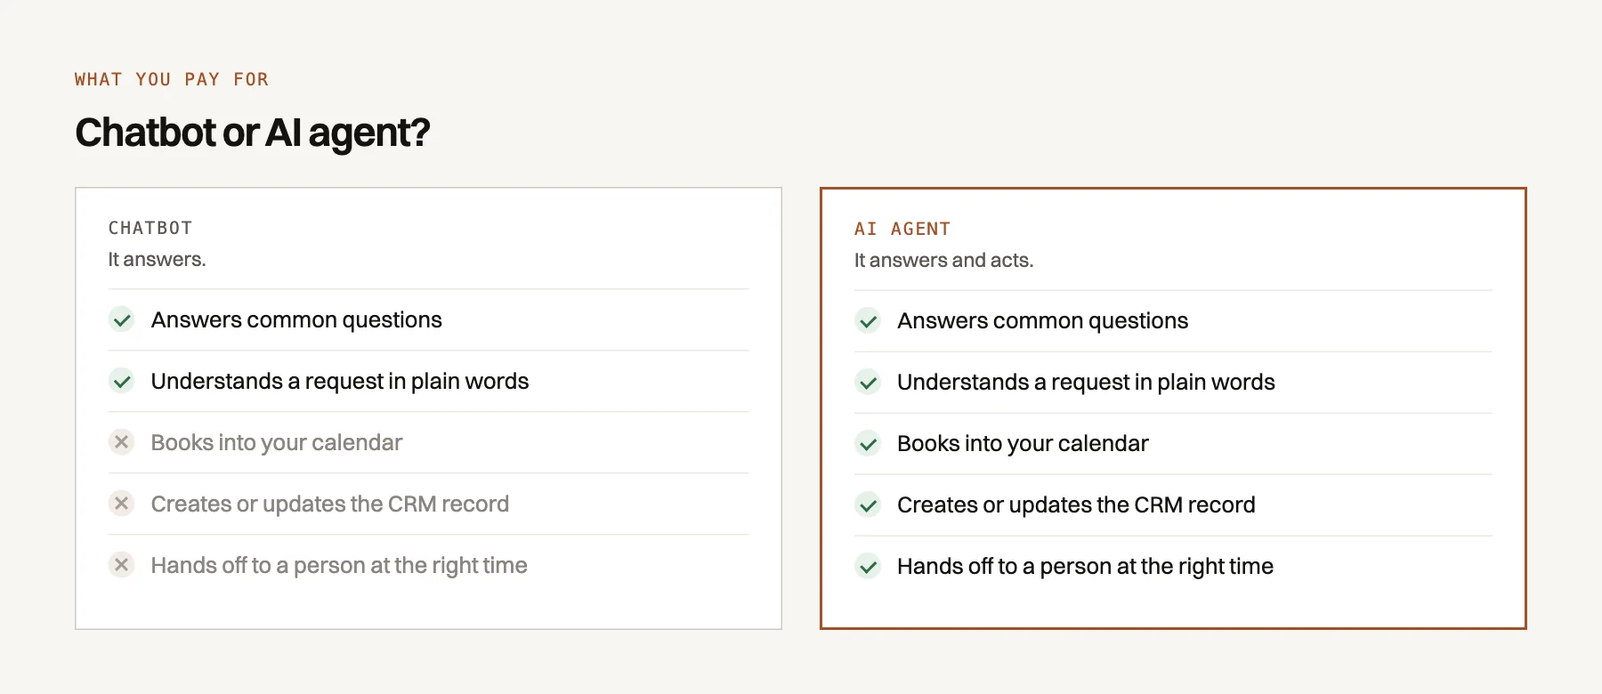Click the 'It answers and acts.' subtitle
The height and width of the screenshot is (694, 1602).
tap(943, 260)
